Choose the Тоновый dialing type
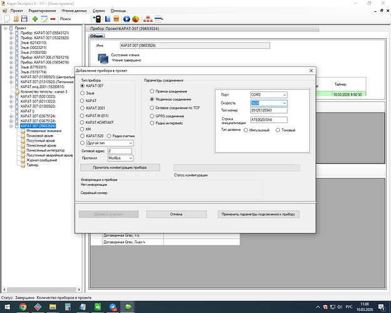Image resolution: width=391 pixels, height=313 pixels. 277,130
